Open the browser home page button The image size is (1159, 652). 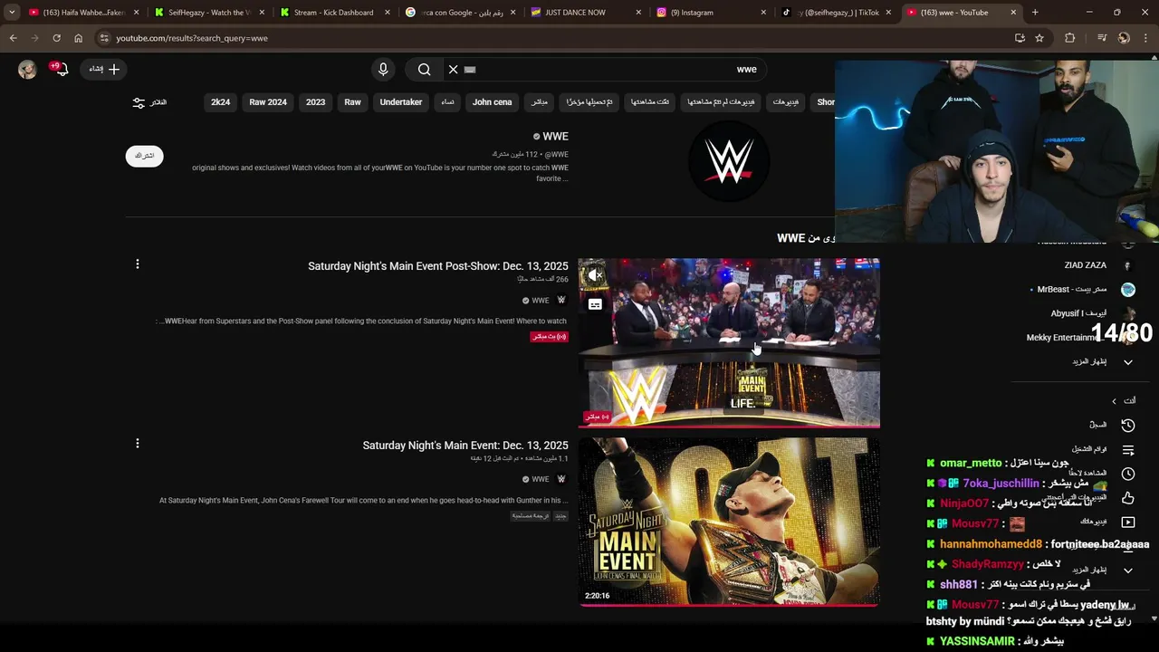point(78,38)
